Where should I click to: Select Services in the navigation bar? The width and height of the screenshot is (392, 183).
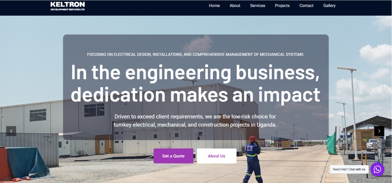258,5
